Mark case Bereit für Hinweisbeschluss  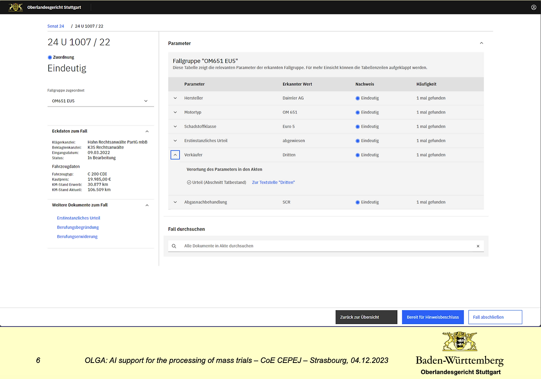click(x=433, y=317)
